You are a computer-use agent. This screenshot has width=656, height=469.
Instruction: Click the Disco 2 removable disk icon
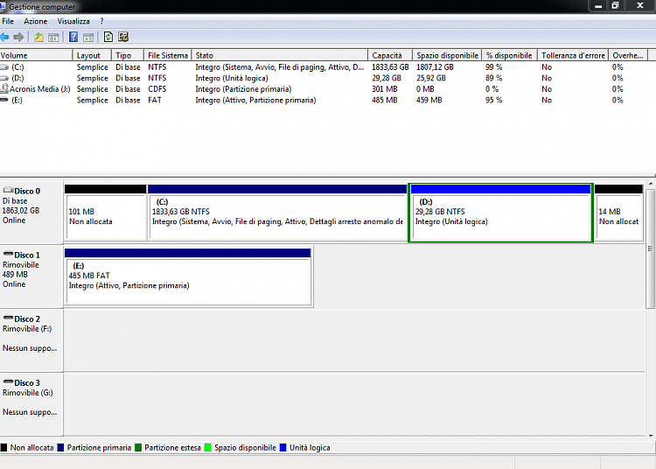coord(8,318)
